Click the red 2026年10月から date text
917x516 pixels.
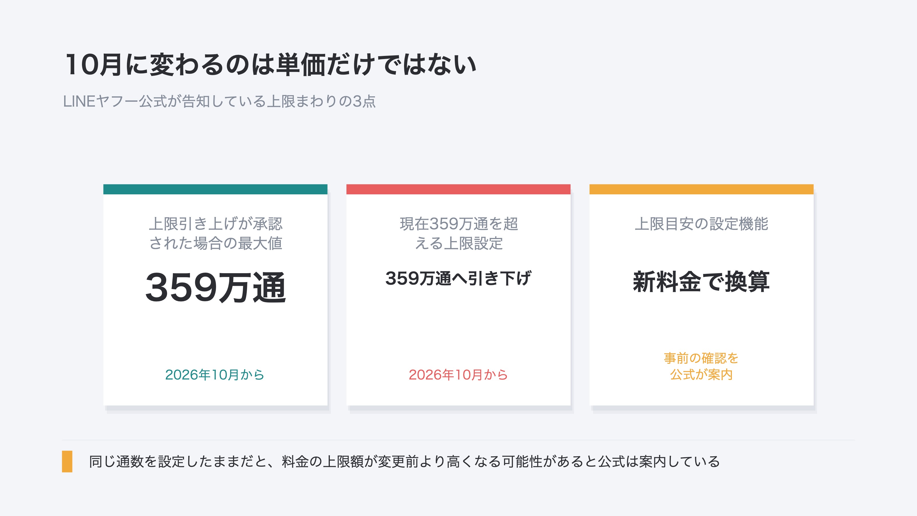pyautogui.click(x=458, y=374)
